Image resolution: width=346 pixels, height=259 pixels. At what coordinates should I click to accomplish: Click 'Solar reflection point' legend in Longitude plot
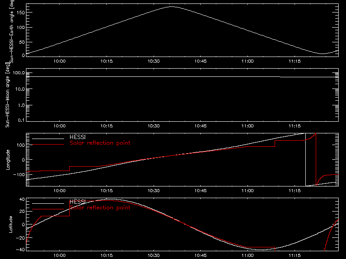click(100, 143)
